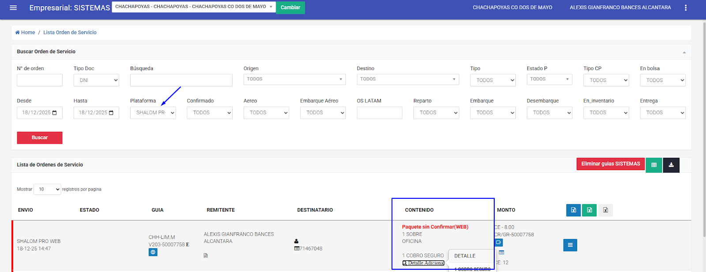This screenshot has width=706, height=272.
Task: Open the blue row actions menu button
Action: click(570, 245)
